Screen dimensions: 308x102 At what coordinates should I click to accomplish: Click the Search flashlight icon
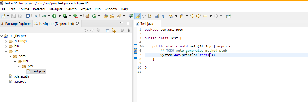click(119, 16)
